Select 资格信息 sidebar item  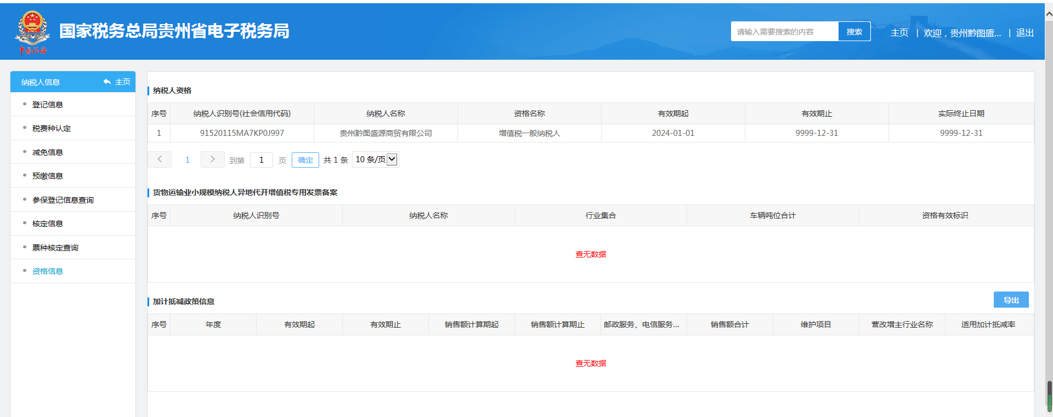coord(48,271)
